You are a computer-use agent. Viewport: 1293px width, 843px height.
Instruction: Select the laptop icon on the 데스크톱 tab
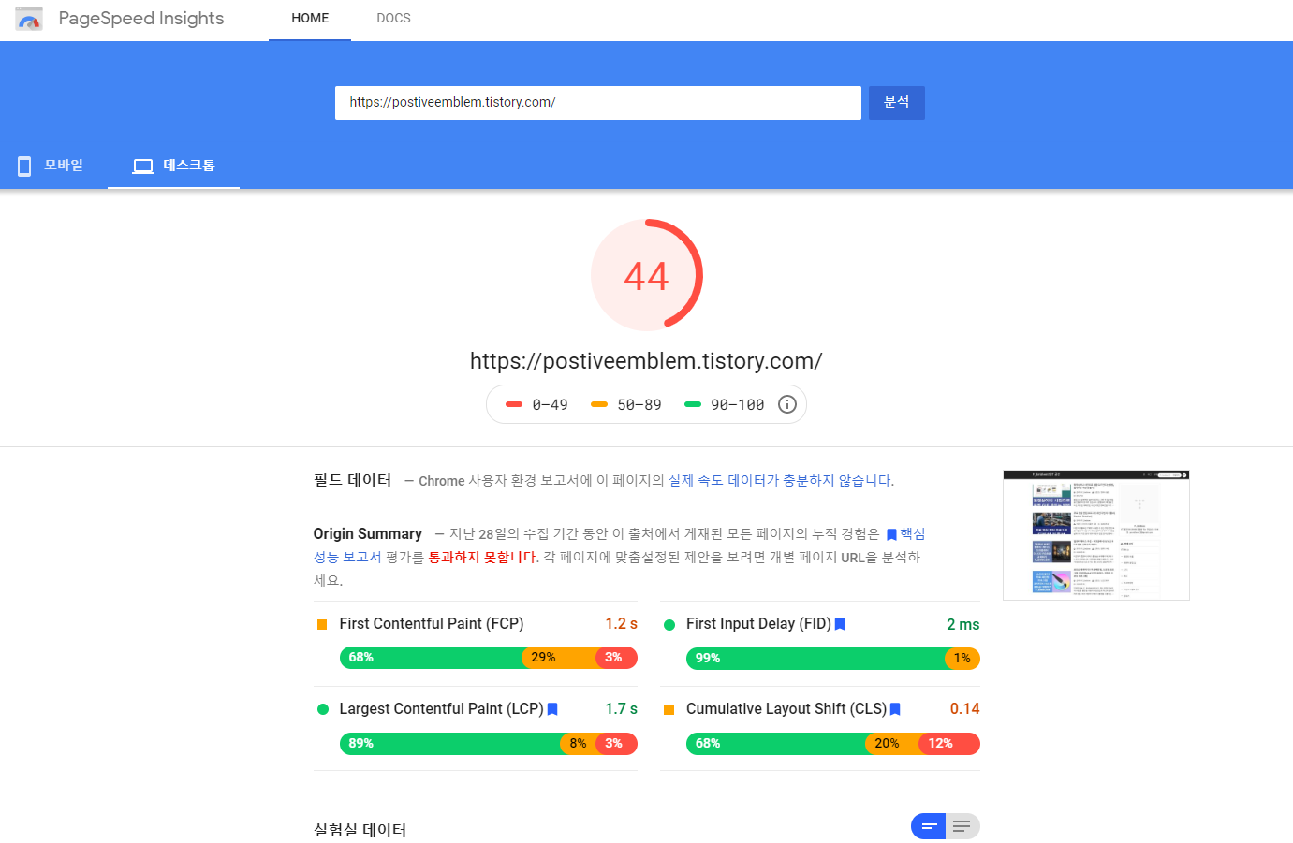pyautogui.click(x=142, y=165)
